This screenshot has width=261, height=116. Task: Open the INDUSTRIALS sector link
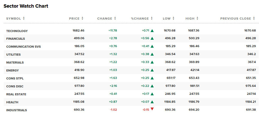pos(16,110)
